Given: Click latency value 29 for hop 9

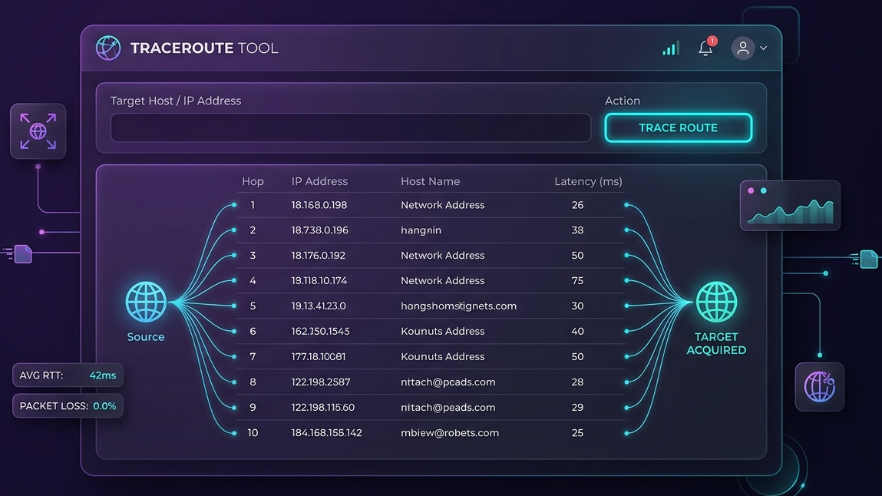Looking at the screenshot, I should 577,407.
